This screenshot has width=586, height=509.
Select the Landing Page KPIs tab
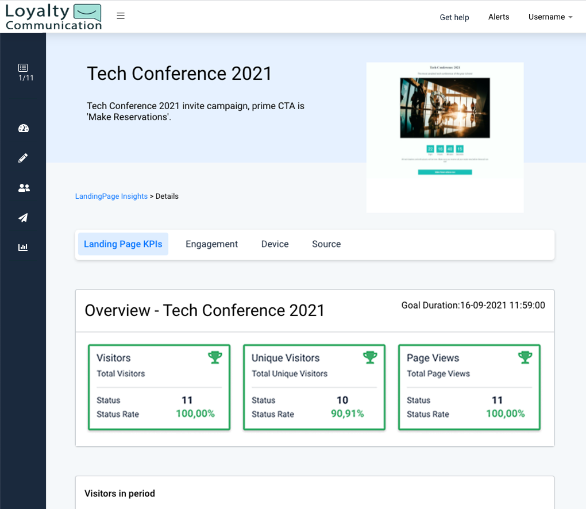pos(122,244)
